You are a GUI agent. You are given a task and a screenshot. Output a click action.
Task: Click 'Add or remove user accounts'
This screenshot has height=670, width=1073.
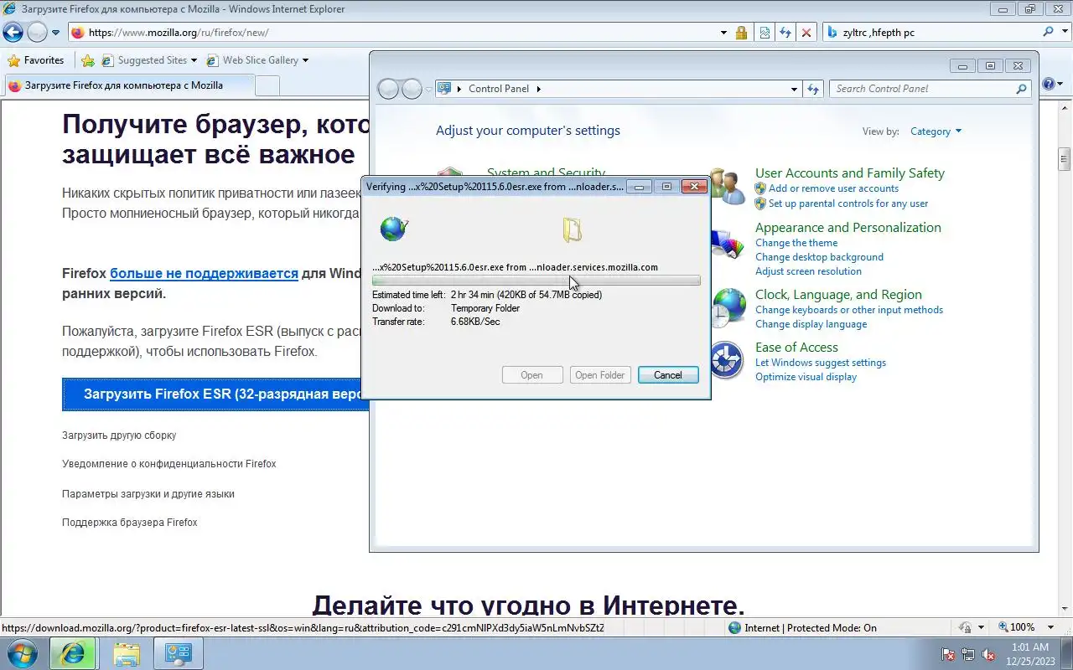tap(833, 188)
